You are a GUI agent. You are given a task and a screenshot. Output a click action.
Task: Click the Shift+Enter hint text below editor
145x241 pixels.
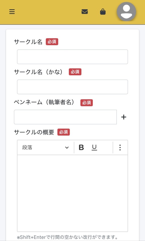point(67,237)
